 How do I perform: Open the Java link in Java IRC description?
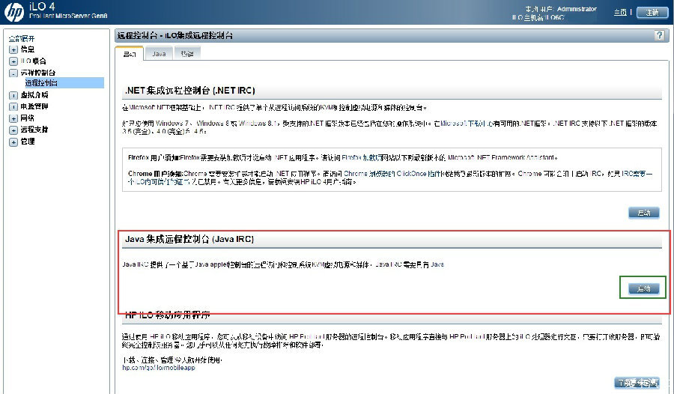[x=437, y=264]
